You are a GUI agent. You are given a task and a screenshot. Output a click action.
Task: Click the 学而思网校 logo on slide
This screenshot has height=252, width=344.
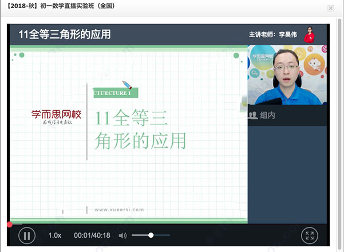[57, 117]
